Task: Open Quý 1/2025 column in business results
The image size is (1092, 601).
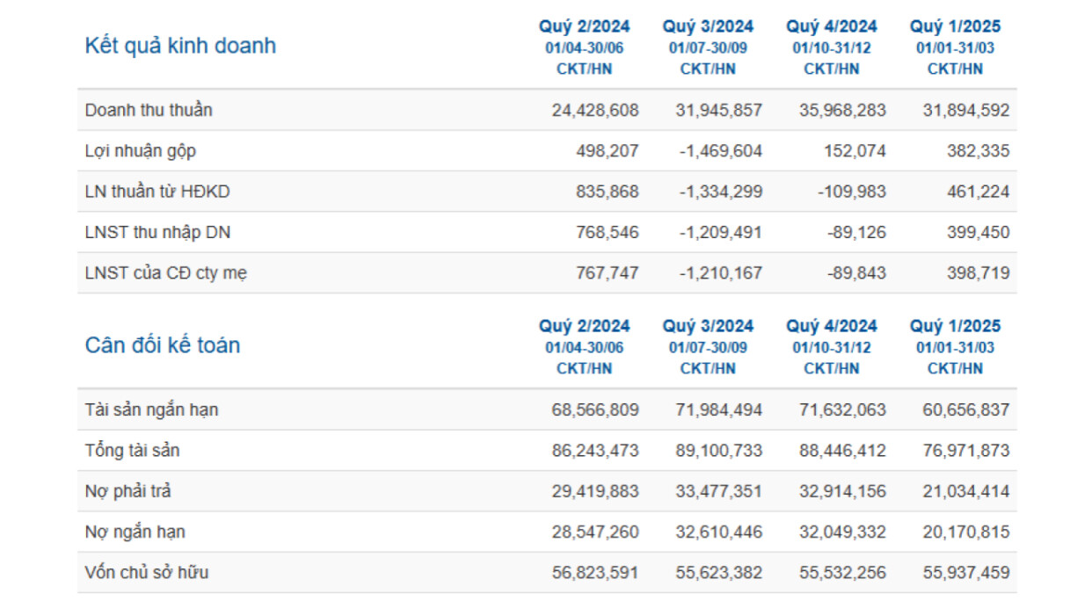Action: [955, 27]
